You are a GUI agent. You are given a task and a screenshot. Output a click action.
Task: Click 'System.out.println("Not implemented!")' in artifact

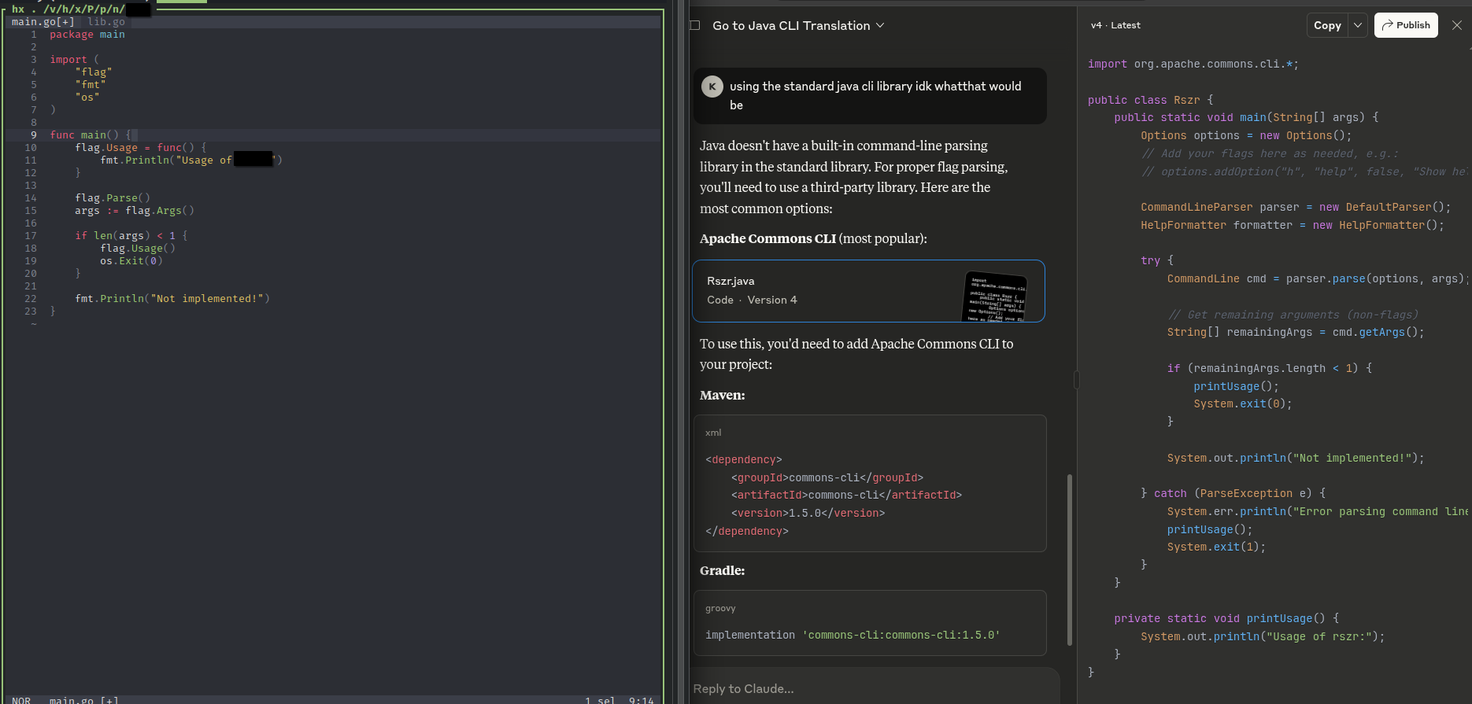tap(1296, 458)
